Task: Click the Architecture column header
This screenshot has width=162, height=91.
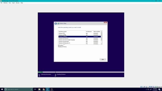Action: (89, 32)
